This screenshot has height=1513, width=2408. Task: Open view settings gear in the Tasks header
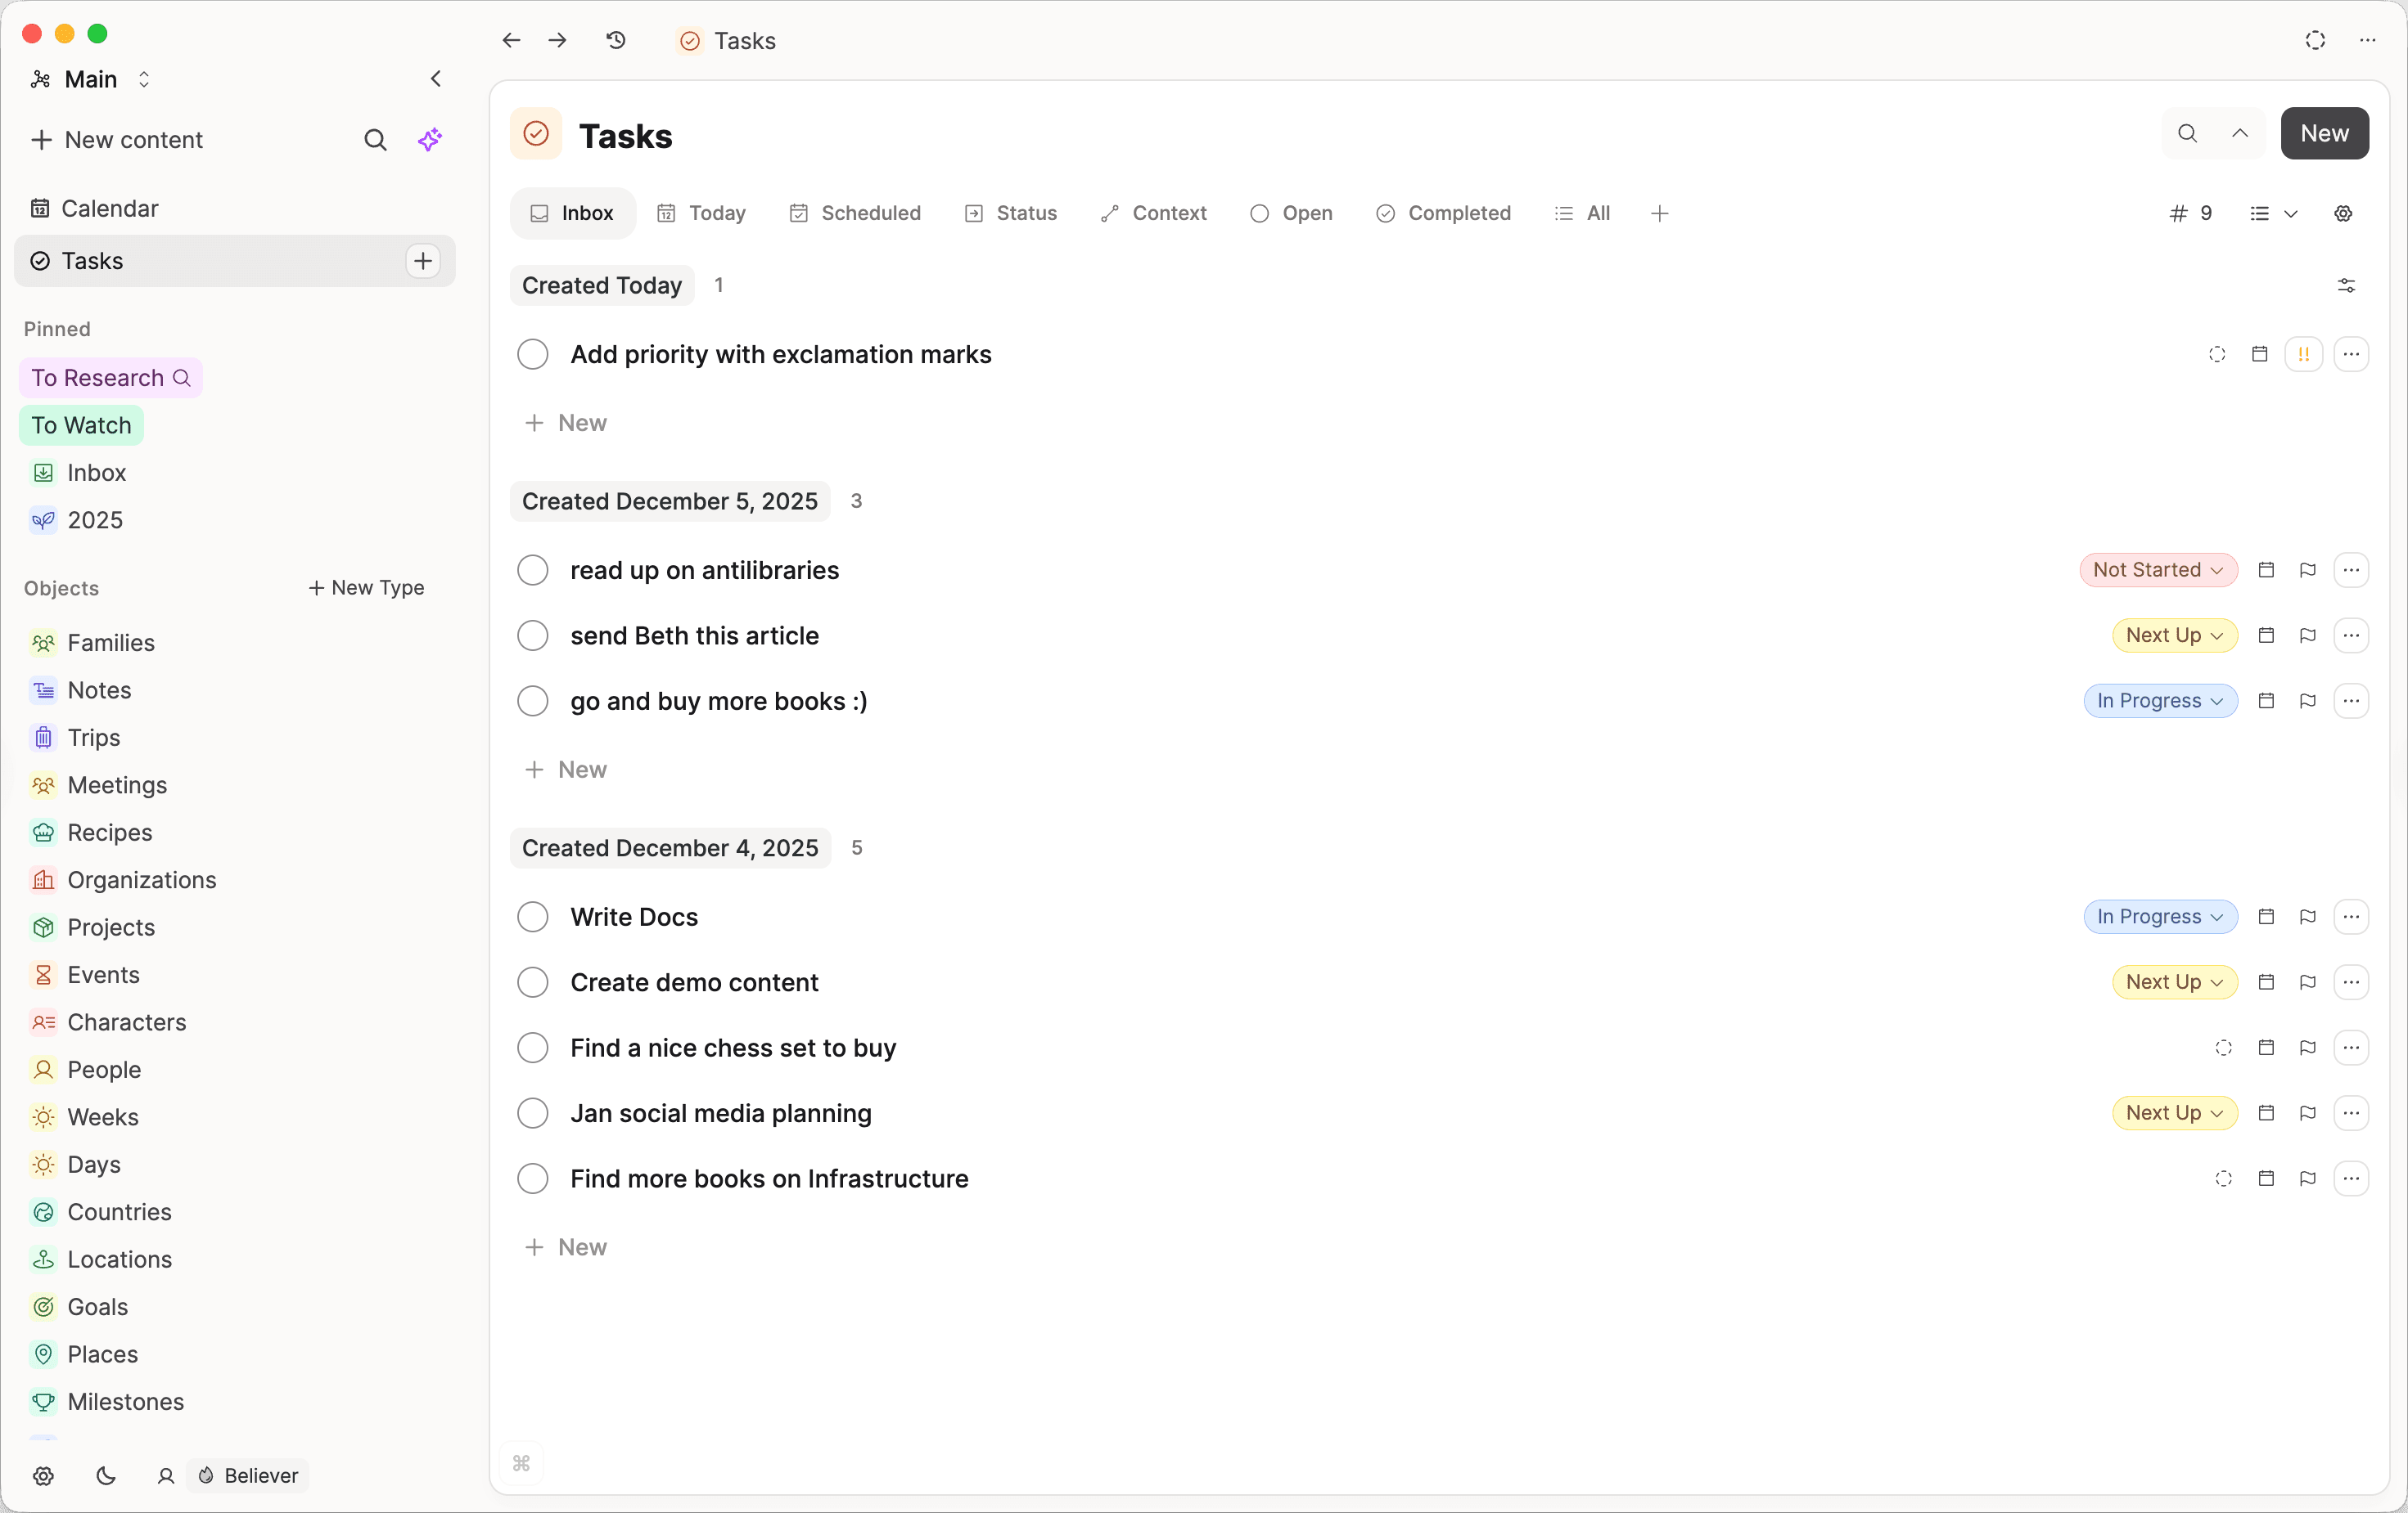(2344, 213)
